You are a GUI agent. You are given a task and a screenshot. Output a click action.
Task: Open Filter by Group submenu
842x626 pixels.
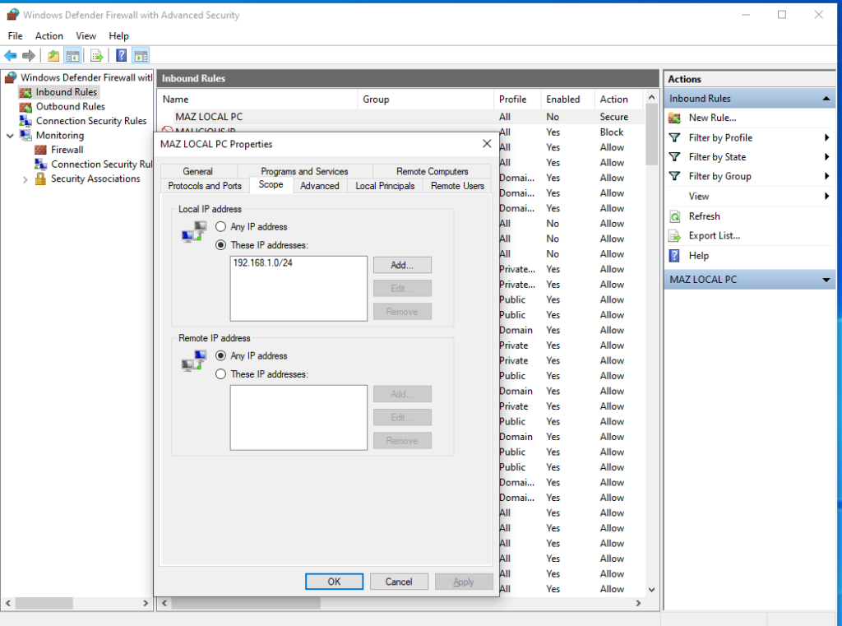click(x=719, y=176)
